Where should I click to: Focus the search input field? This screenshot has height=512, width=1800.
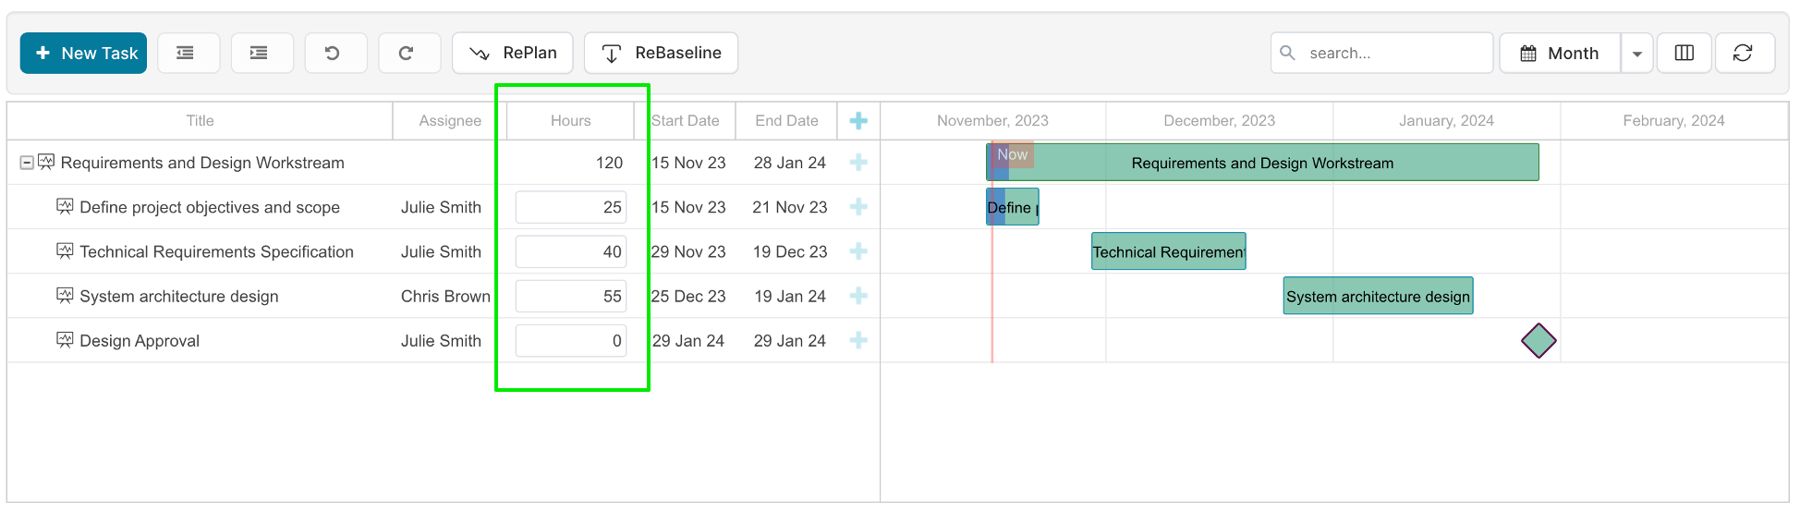pyautogui.click(x=1381, y=53)
